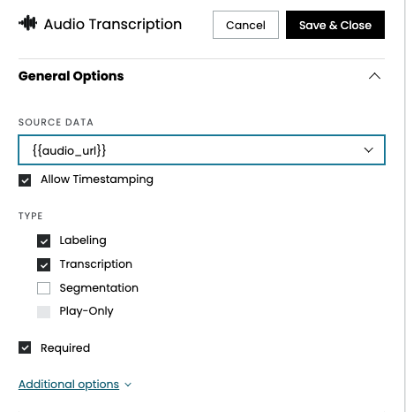Click the audio waveform icon

pyautogui.click(x=28, y=23)
